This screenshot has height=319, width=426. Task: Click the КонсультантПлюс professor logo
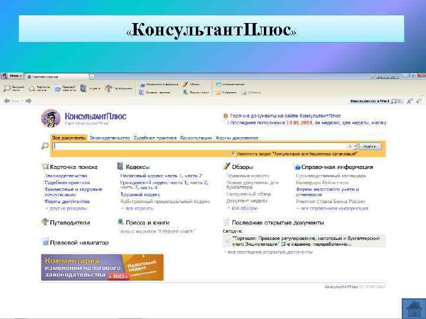[51, 119]
